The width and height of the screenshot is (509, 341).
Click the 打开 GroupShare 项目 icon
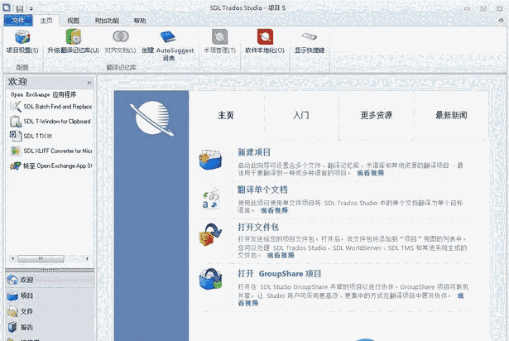[x=211, y=279]
